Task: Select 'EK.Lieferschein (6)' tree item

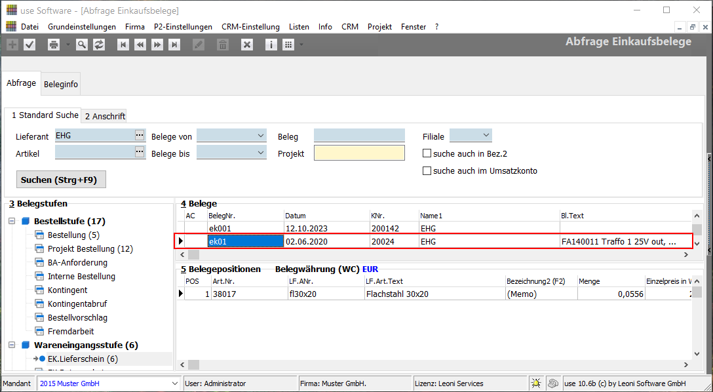Action: pos(83,359)
